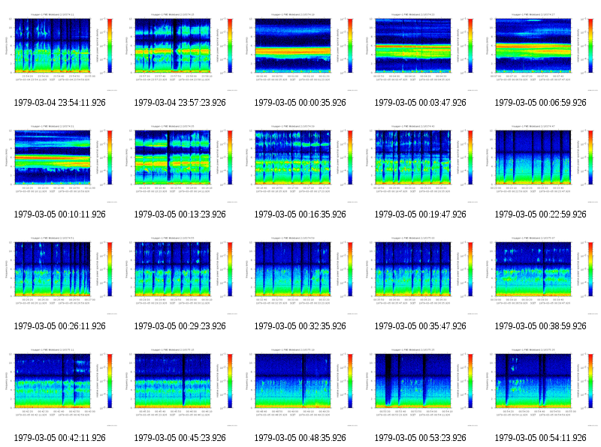Open the 1979-03-05 00:42:11.926 spectrogram thumbnail

tap(60, 385)
